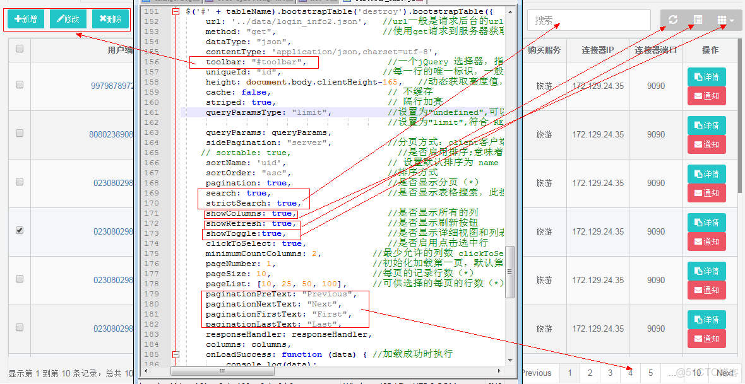The height and width of the screenshot is (384, 745).
Task: Click the editor vertical scrollbar thumb
Action: (x=510, y=272)
